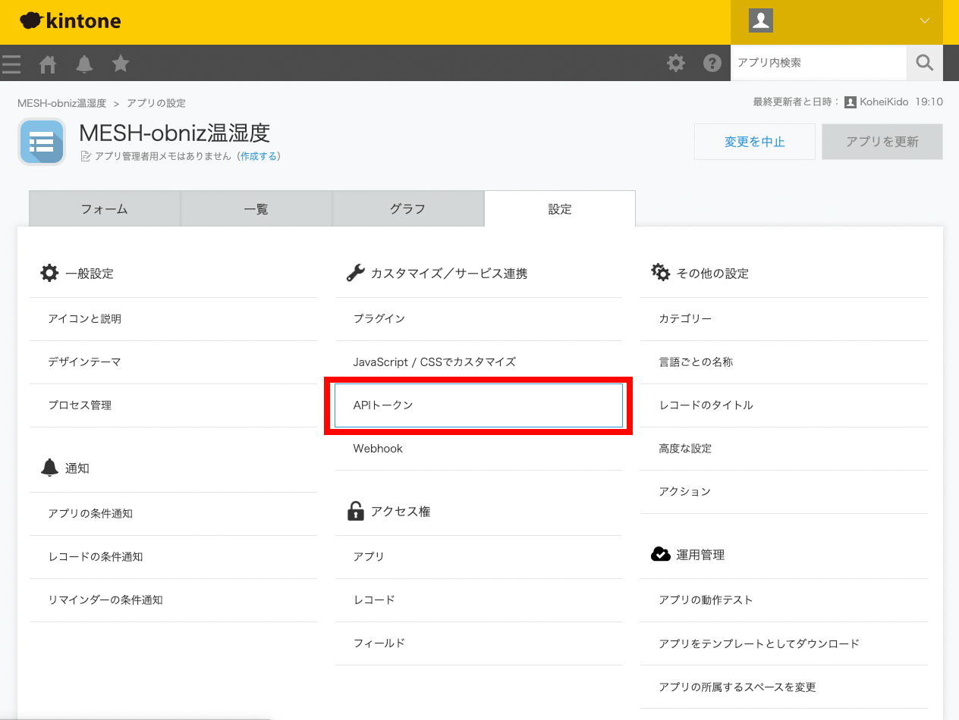Open 言語ごとの名称 setting

pyautogui.click(x=784, y=362)
